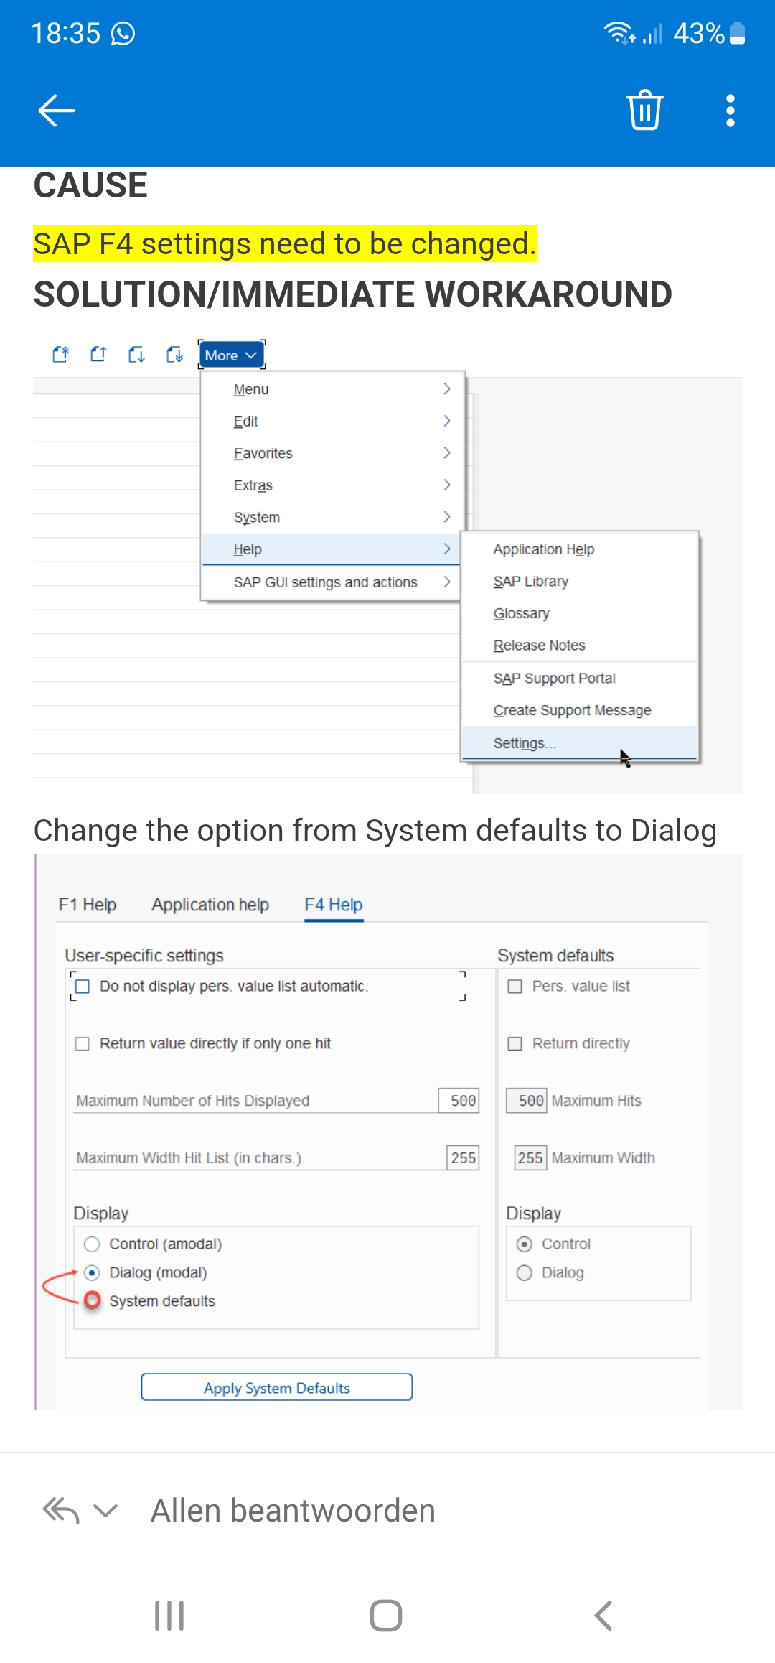Image resolution: width=775 pixels, height=1663 pixels.
Task: Select 'Control (amodal)' radio option
Action: [92, 1244]
